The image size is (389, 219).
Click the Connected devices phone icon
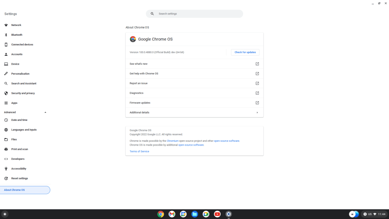[6, 44]
